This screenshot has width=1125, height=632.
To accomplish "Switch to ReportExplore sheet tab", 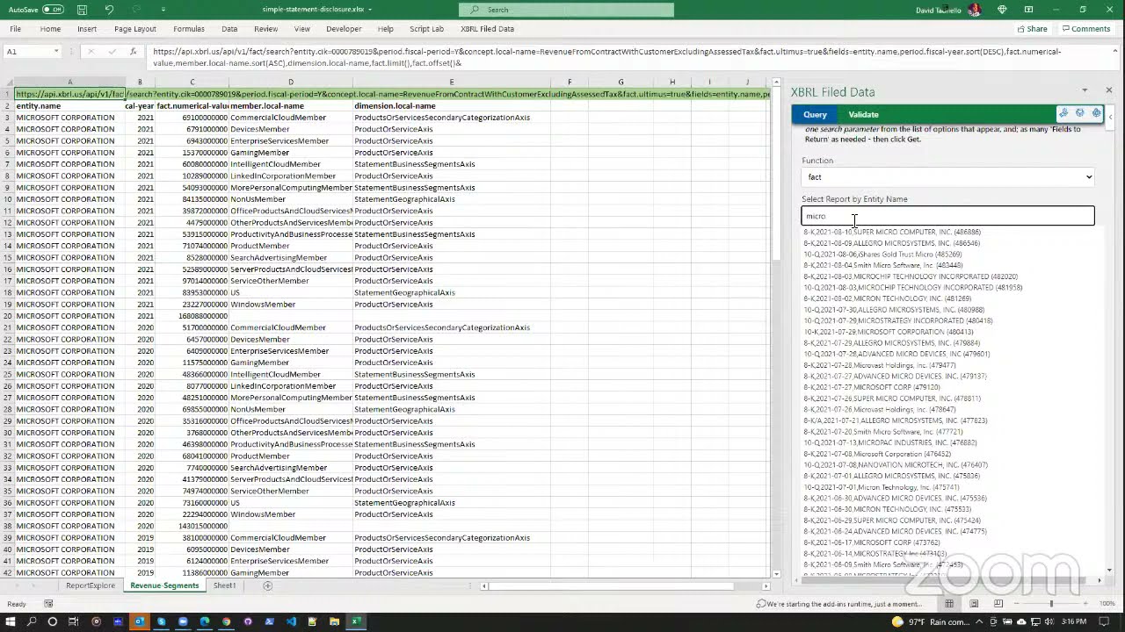I will [x=90, y=585].
